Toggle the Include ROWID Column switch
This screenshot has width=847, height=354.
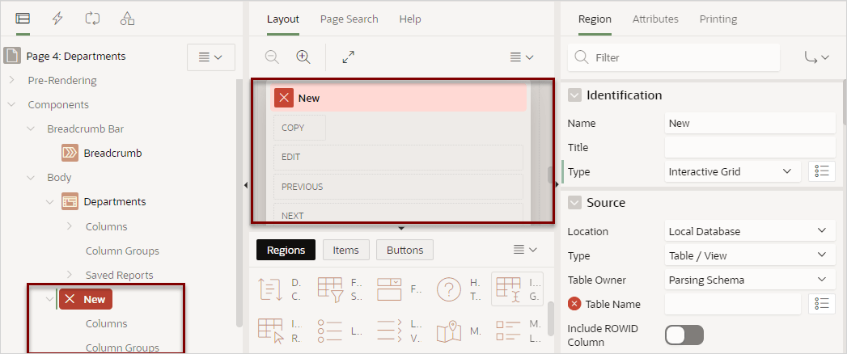click(x=684, y=335)
